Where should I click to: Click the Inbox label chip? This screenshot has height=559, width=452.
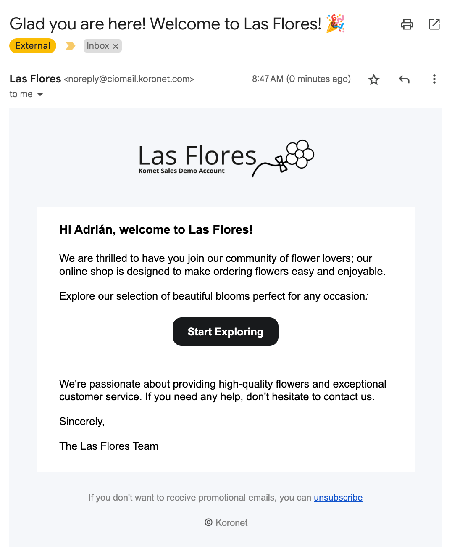(98, 46)
